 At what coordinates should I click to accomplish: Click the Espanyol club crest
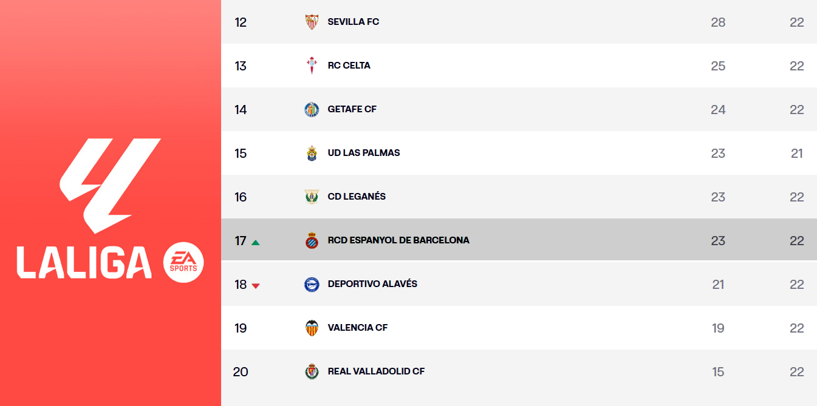click(312, 240)
